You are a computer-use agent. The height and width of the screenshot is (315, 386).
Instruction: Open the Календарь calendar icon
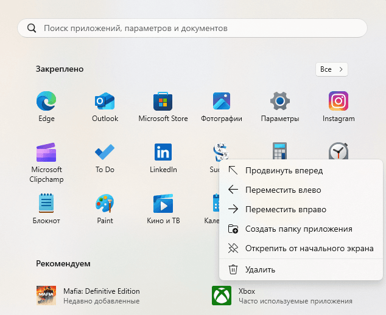pos(216,203)
